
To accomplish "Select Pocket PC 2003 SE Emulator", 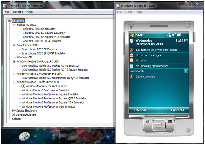I will [38, 29].
